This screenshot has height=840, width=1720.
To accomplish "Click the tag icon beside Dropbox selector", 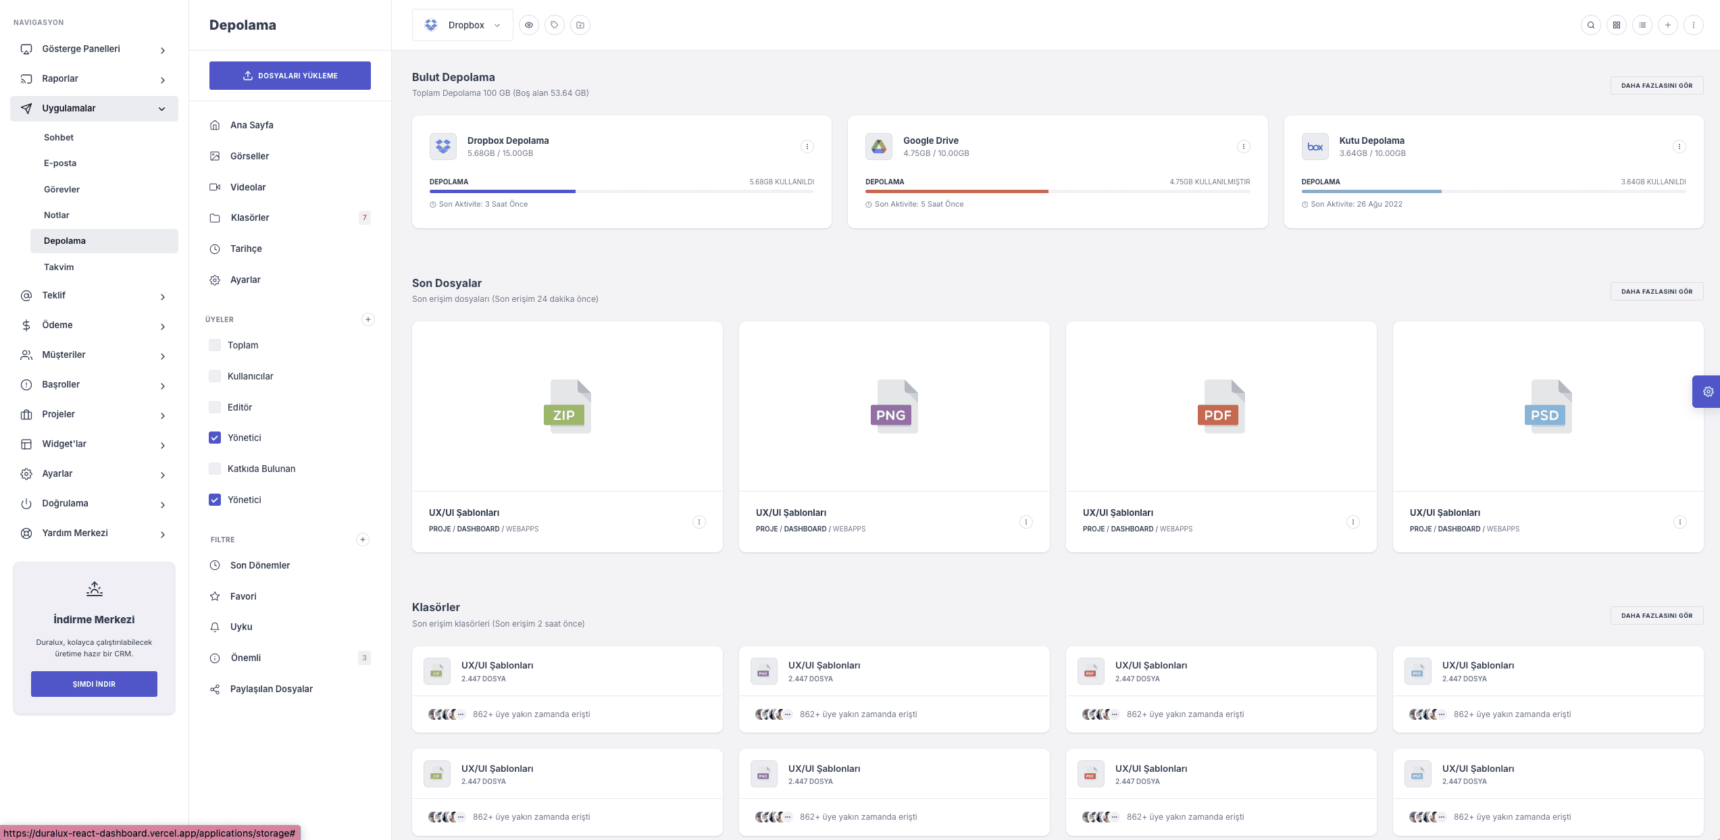I will 555,25.
